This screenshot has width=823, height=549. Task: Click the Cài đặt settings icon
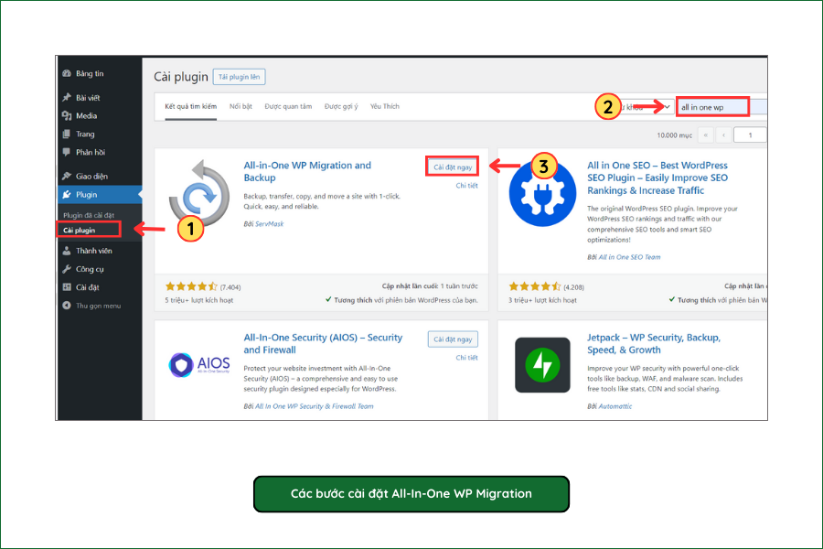coord(67,287)
